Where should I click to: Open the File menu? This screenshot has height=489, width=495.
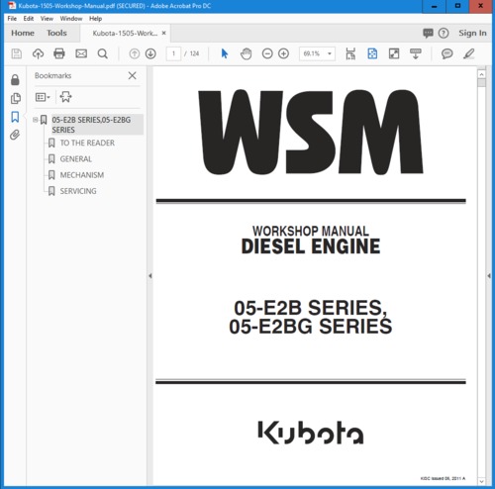[12, 19]
